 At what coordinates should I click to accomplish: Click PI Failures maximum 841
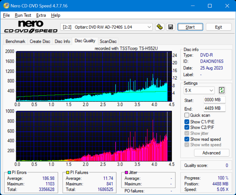pyautogui.click(x=110, y=184)
